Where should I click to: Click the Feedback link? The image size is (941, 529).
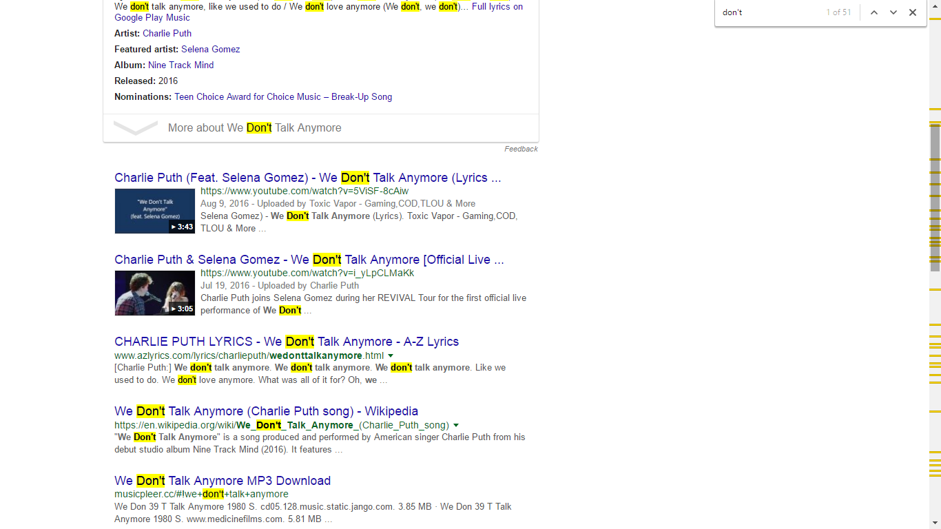pos(521,149)
